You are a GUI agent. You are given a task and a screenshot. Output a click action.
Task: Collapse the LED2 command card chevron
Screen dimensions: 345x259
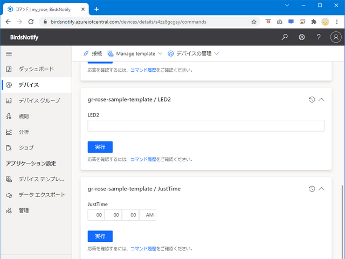(x=321, y=99)
